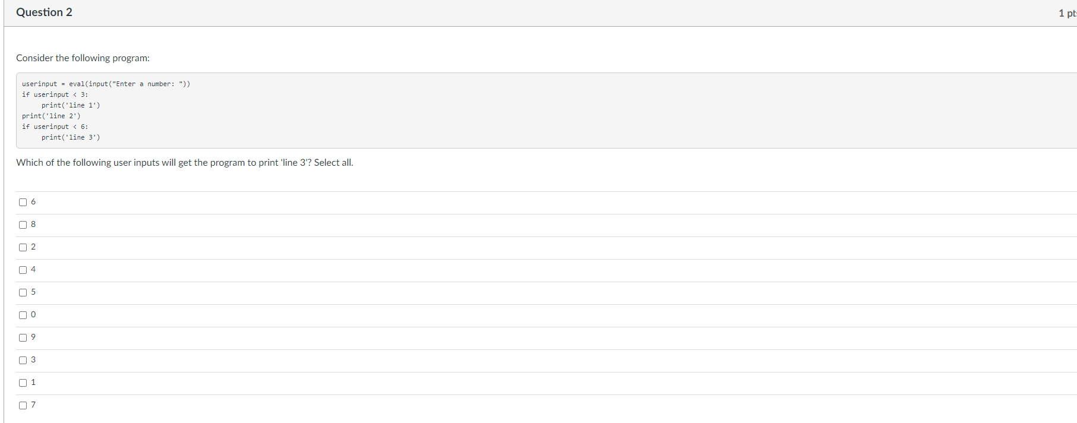Check the answer option 3

pyautogui.click(x=23, y=360)
